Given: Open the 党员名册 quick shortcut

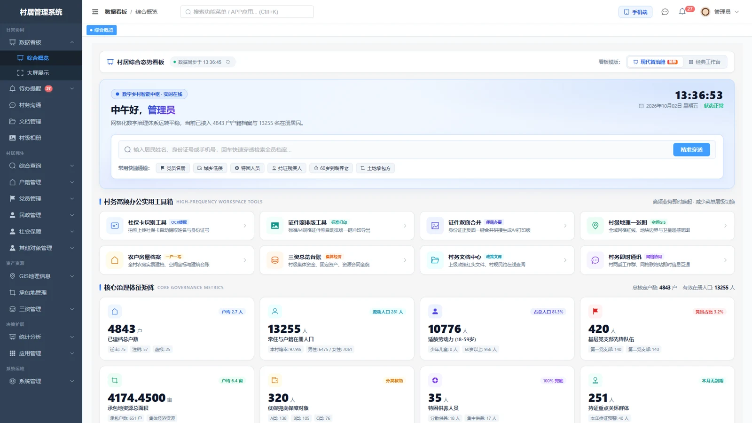Looking at the screenshot, I should 173,168.
